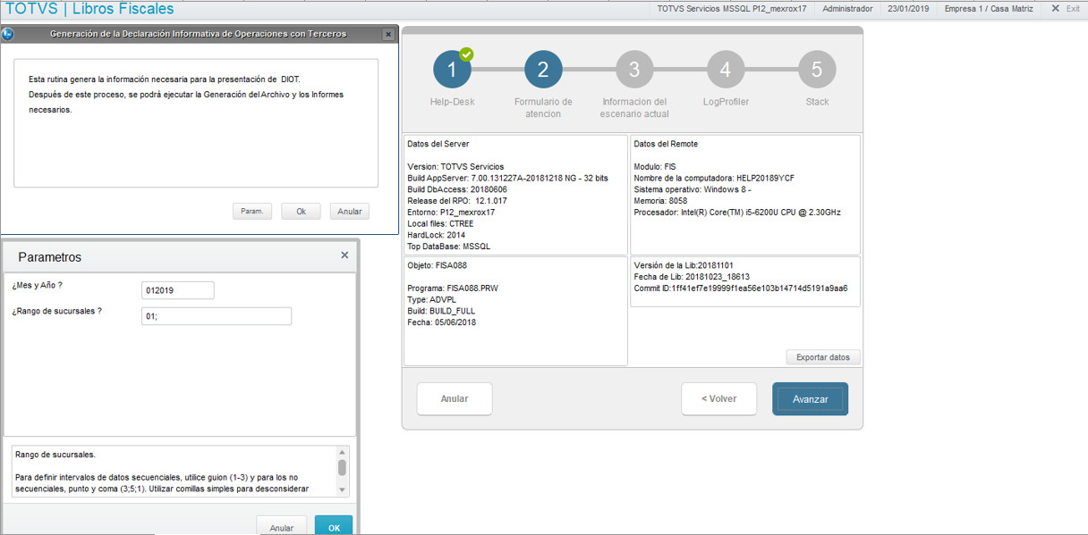Viewport: 1088px width, 535px height.
Task: Click the help text scrollbar thumb
Action: 342,467
